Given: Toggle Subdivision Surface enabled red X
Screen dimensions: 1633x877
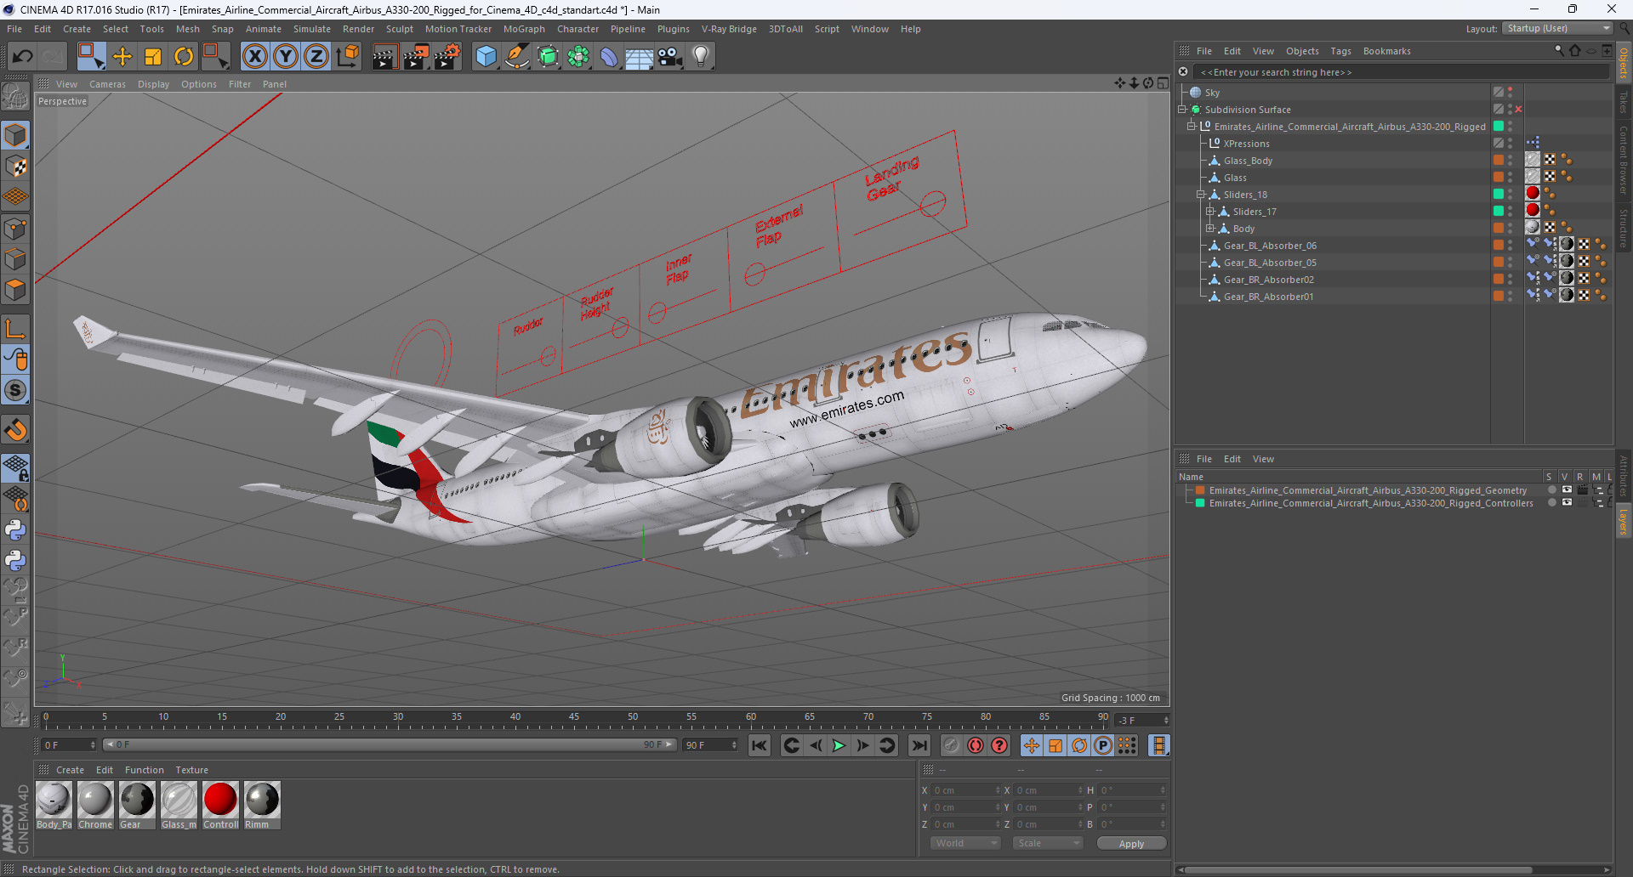Looking at the screenshot, I should [x=1518, y=110].
